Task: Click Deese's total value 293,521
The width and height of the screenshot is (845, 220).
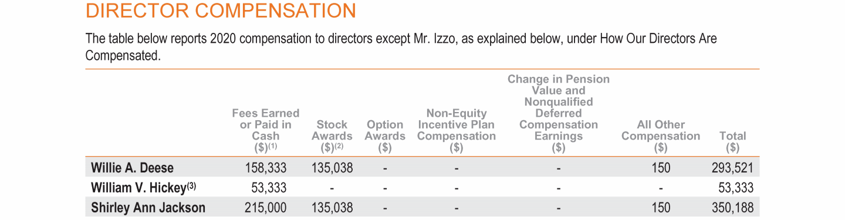Action: click(732, 168)
